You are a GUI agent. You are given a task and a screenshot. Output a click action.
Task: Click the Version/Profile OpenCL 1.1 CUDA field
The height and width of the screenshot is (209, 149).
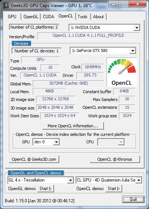tap(89, 36)
